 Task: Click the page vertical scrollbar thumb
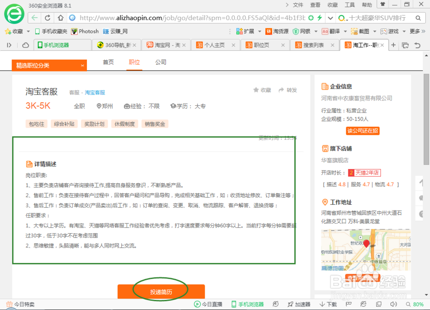tap(427, 119)
